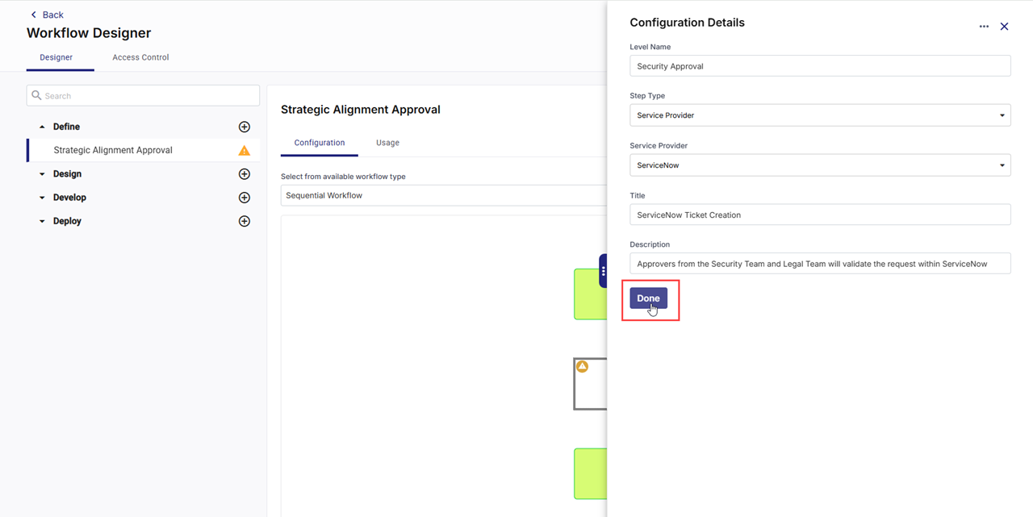Image resolution: width=1033 pixels, height=517 pixels.
Task: Open the Access Control tab
Action: click(x=140, y=57)
